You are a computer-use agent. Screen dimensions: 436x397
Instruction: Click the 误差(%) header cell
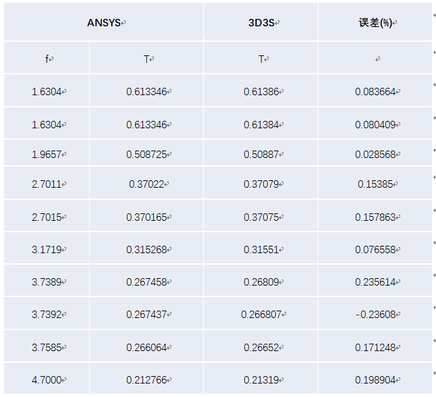pos(375,22)
